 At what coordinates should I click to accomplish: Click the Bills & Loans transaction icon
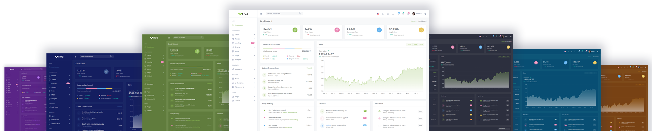click(x=264, y=94)
